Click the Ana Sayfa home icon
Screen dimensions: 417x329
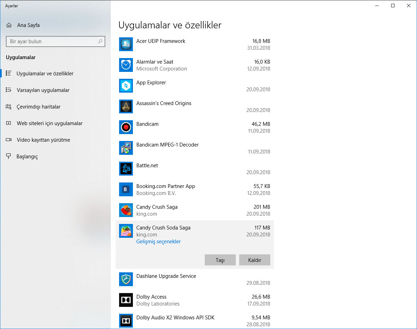pyautogui.click(x=9, y=25)
